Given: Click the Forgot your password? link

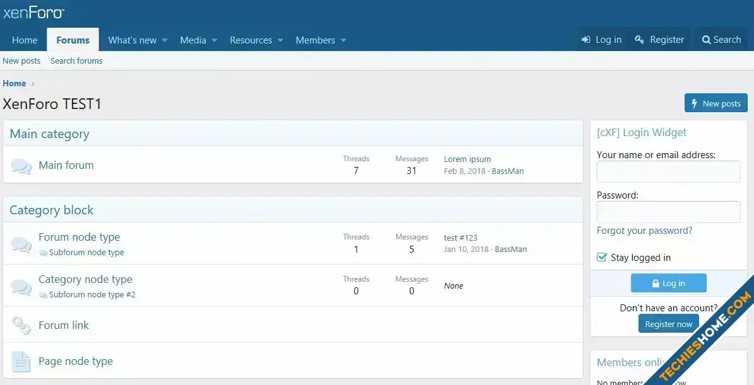Looking at the screenshot, I should click(644, 231).
